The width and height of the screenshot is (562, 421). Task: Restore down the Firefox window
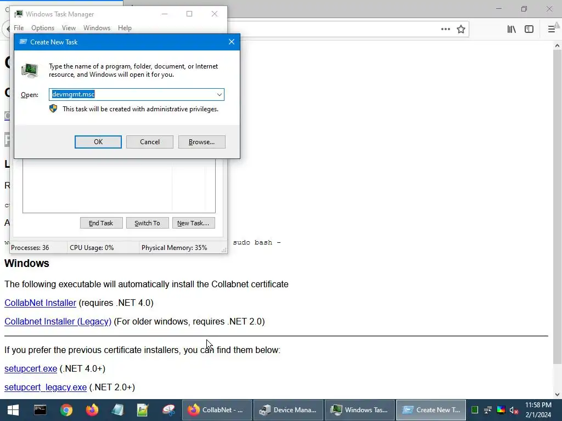[524, 9]
